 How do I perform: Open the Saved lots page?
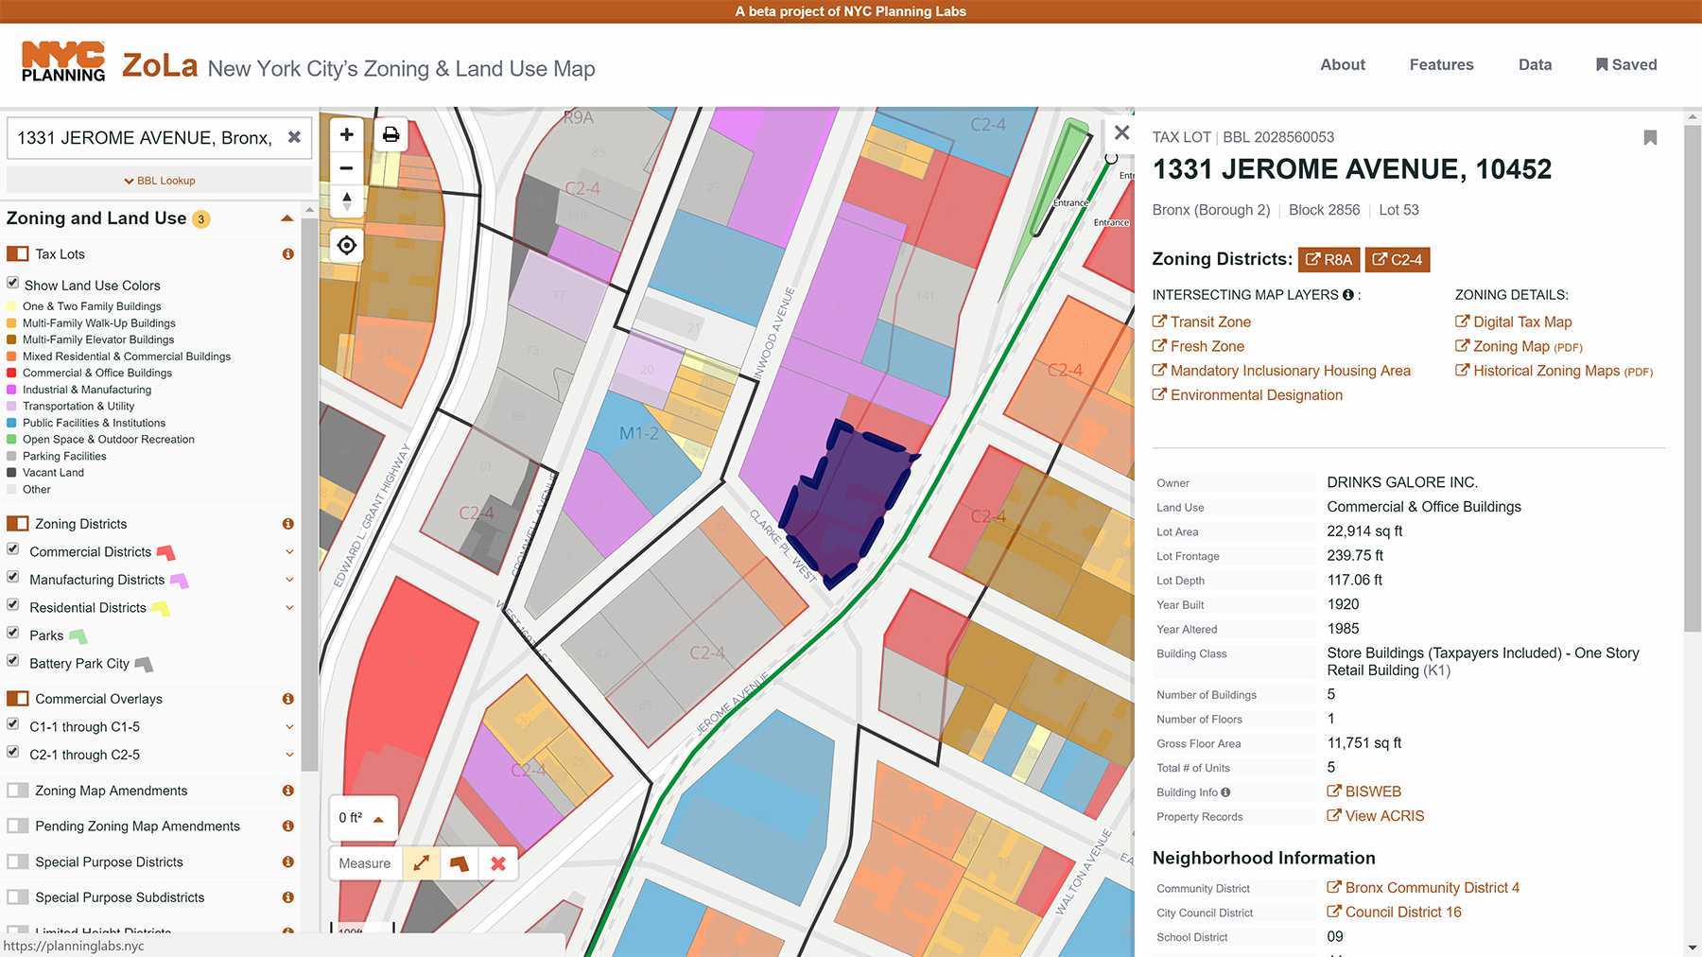click(1626, 64)
